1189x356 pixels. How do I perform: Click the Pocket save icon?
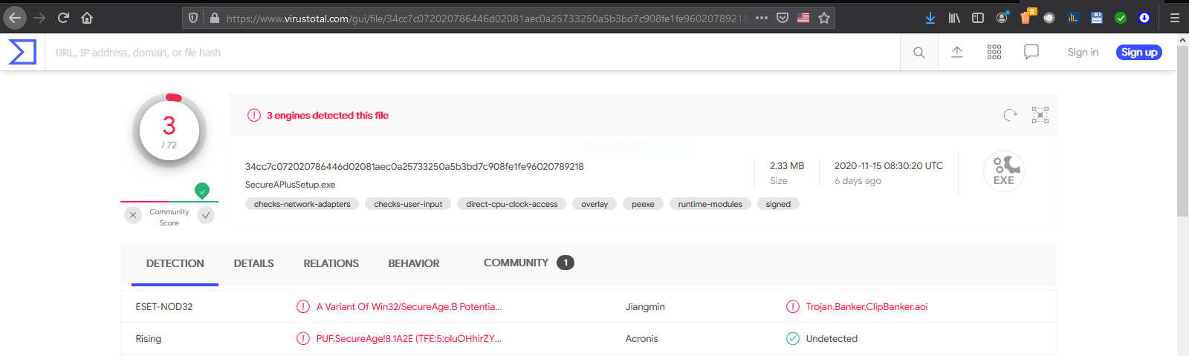(783, 18)
